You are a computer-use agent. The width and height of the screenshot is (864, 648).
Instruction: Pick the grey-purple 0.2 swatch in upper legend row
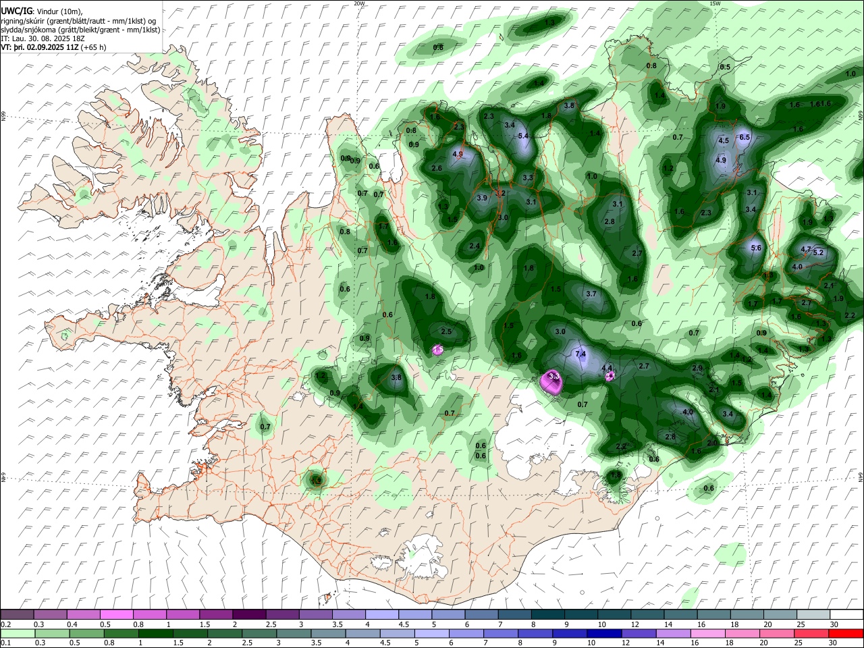click(17, 615)
